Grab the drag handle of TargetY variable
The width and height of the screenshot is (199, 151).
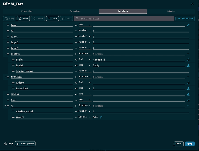(x=8, y=48)
